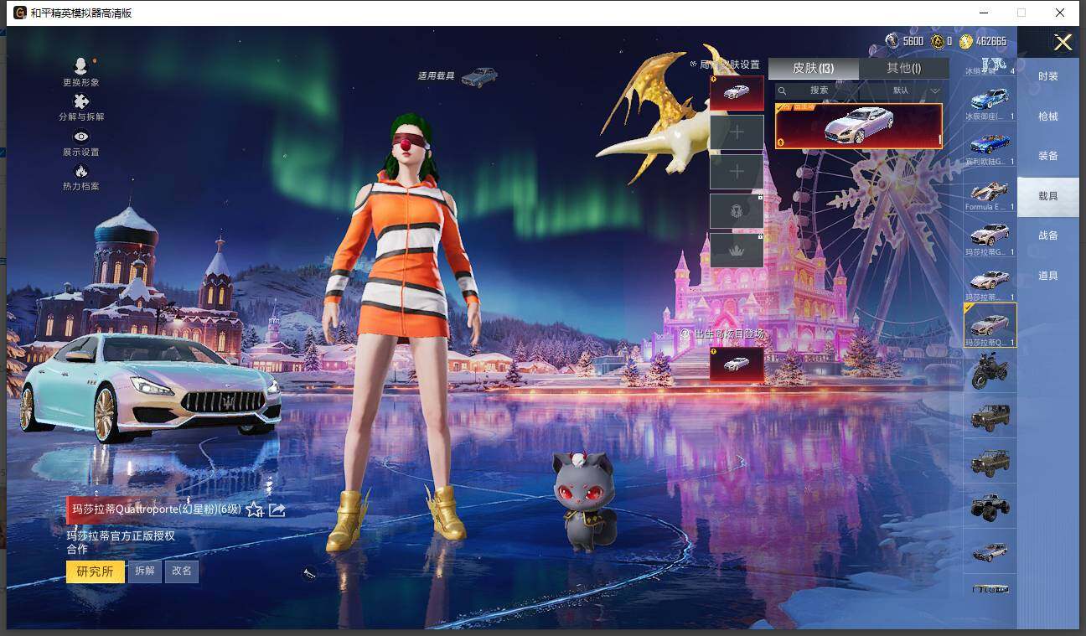
Task: Open the 更换形象 change-appearance icon
Action: pyautogui.click(x=80, y=66)
